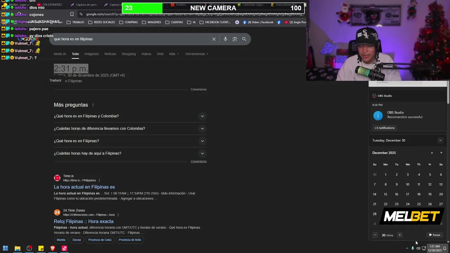Go to next month in calendar
The image size is (450, 253).
(441, 153)
